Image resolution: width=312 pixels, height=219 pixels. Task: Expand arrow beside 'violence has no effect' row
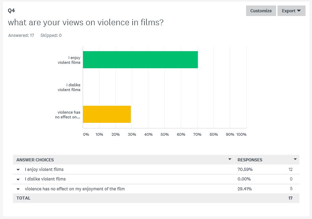tap(18, 189)
